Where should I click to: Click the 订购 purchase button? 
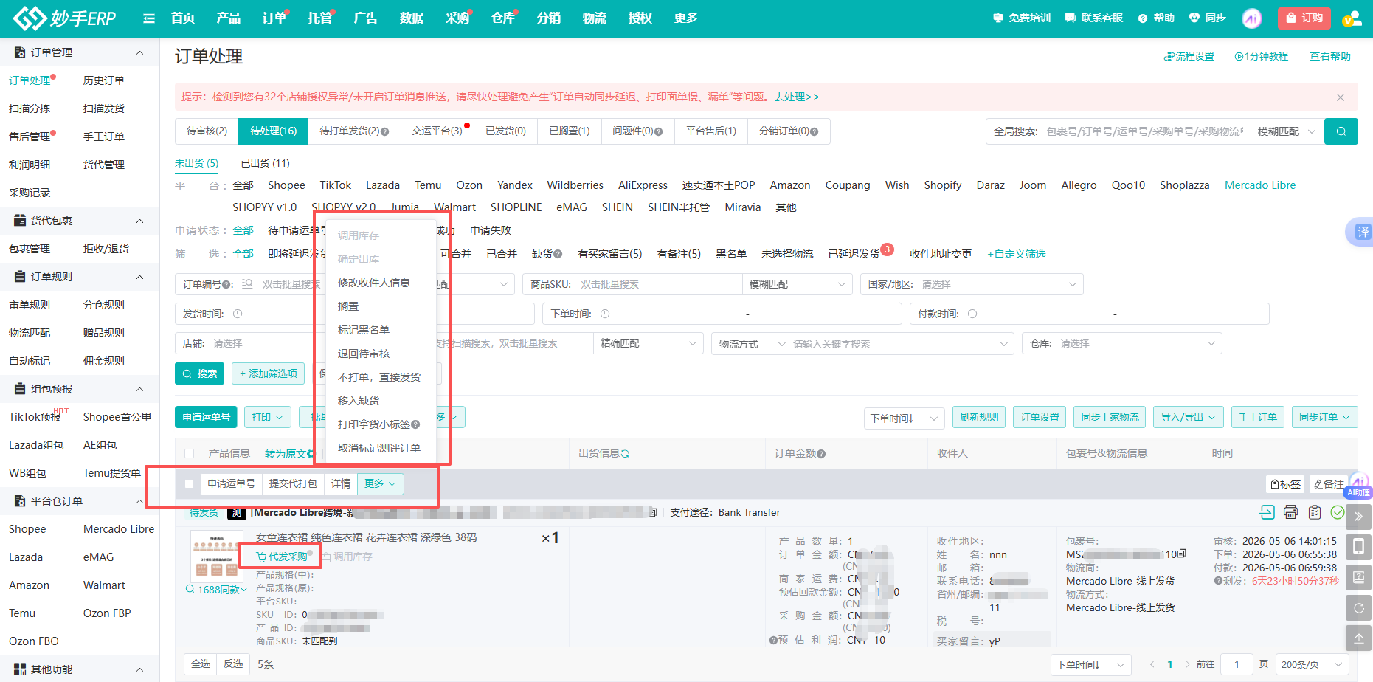(x=1304, y=18)
